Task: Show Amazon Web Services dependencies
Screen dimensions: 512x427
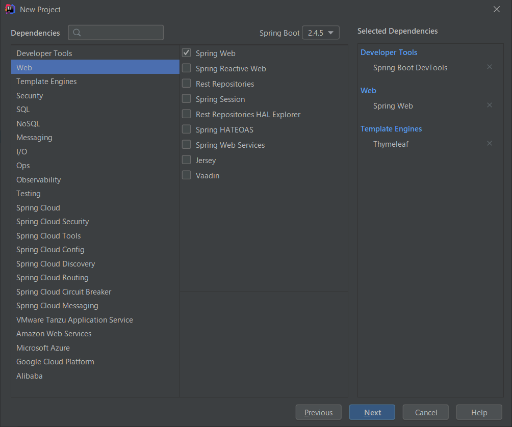Action: coord(95,334)
